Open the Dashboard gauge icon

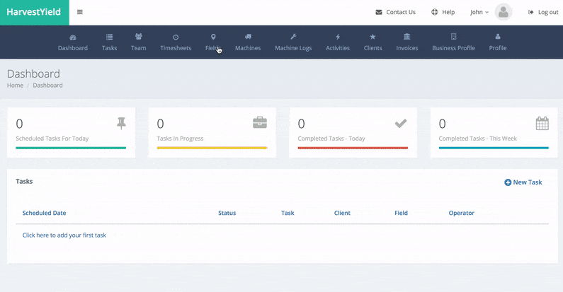72,37
